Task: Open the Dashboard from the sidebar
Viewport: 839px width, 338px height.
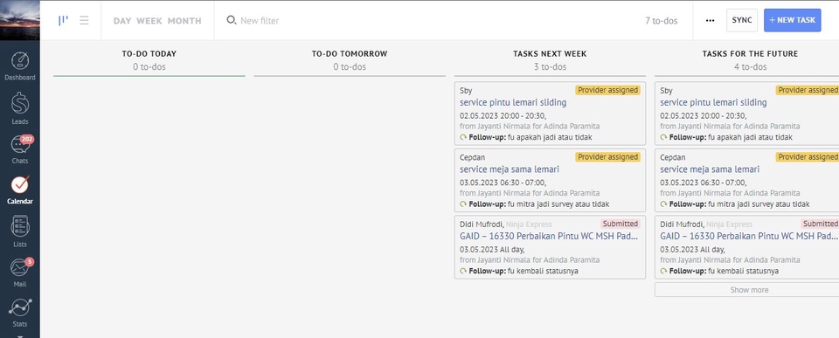Action: pyautogui.click(x=20, y=66)
